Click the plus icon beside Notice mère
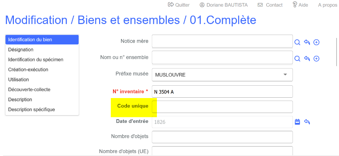339x156 pixels. tap(317, 42)
